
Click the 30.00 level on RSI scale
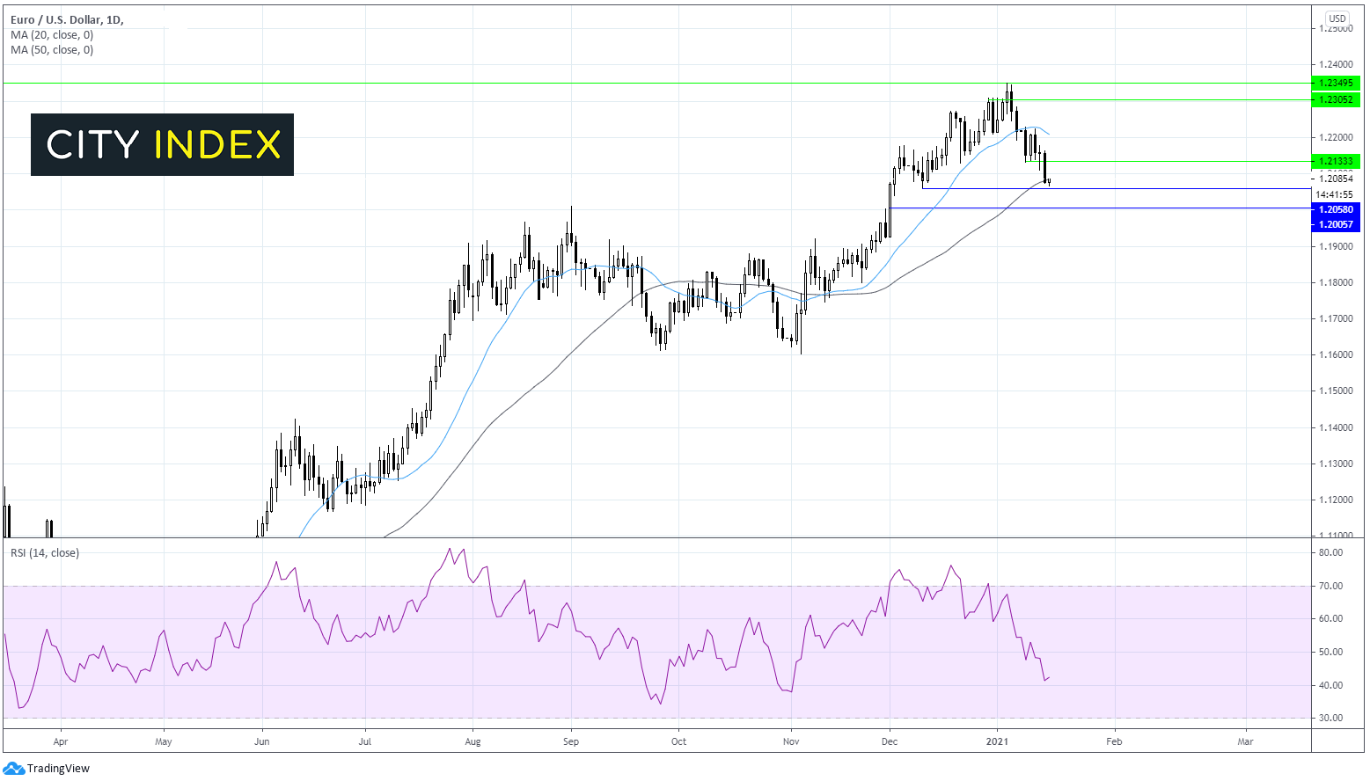point(1331,718)
